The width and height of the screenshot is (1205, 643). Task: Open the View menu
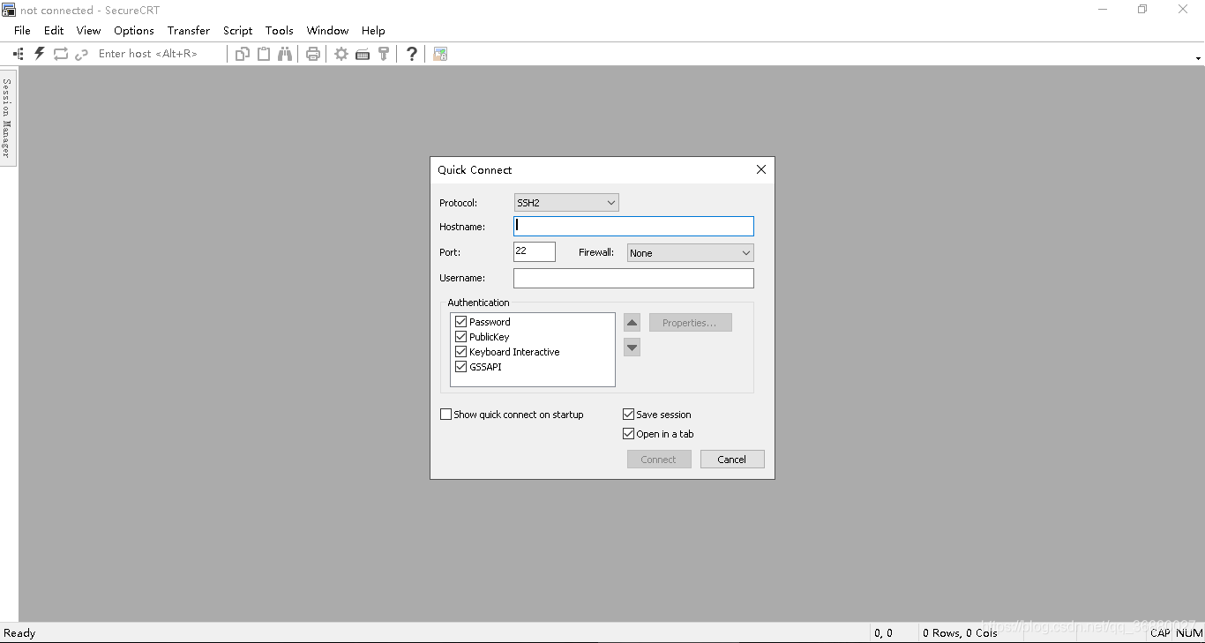coord(88,30)
